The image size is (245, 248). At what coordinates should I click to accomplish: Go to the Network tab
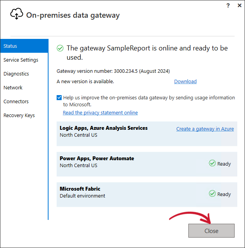(x=13, y=88)
